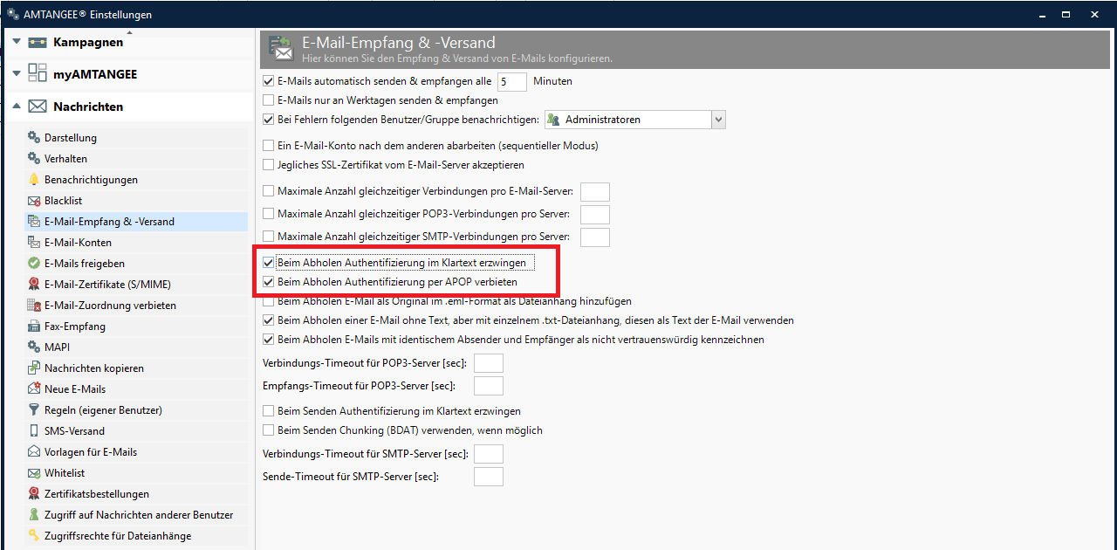Enable Jegliches SSL-Zertifikat akzeptieren checkbox
Viewport: 1117px width, 550px height.
(269, 165)
